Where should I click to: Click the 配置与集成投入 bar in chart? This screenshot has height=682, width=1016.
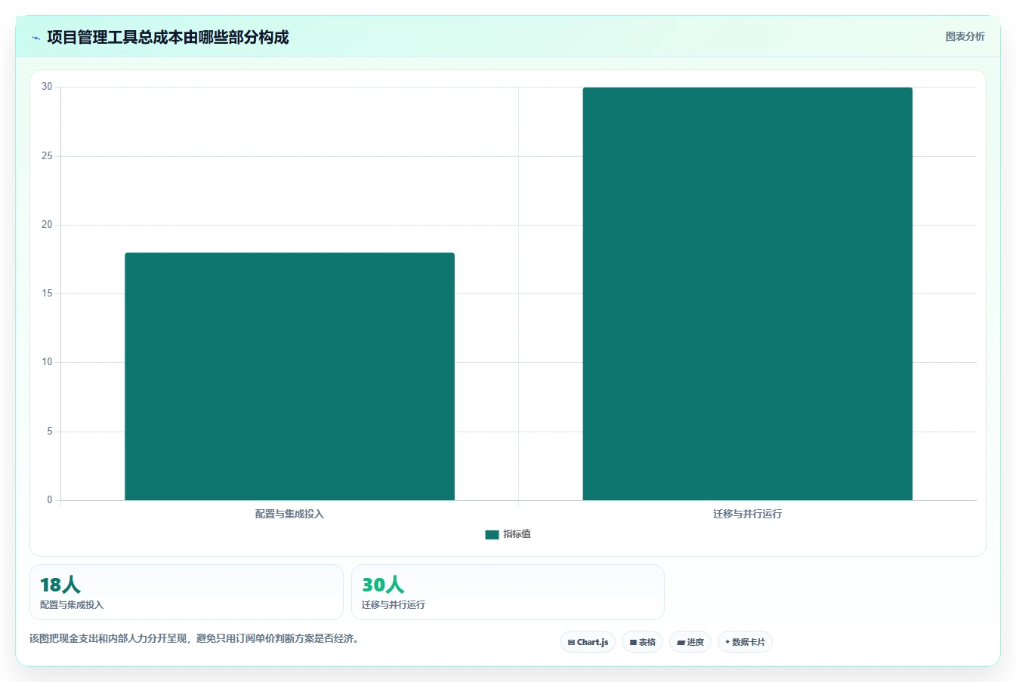tap(289, 376)
